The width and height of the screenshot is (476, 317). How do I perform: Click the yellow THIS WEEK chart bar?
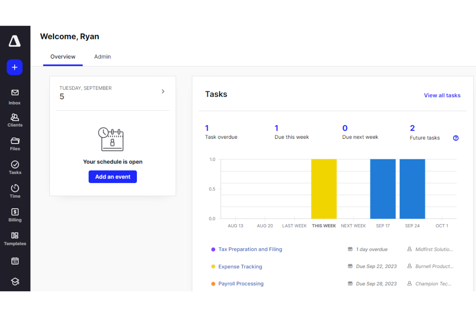tap(324, 189)
